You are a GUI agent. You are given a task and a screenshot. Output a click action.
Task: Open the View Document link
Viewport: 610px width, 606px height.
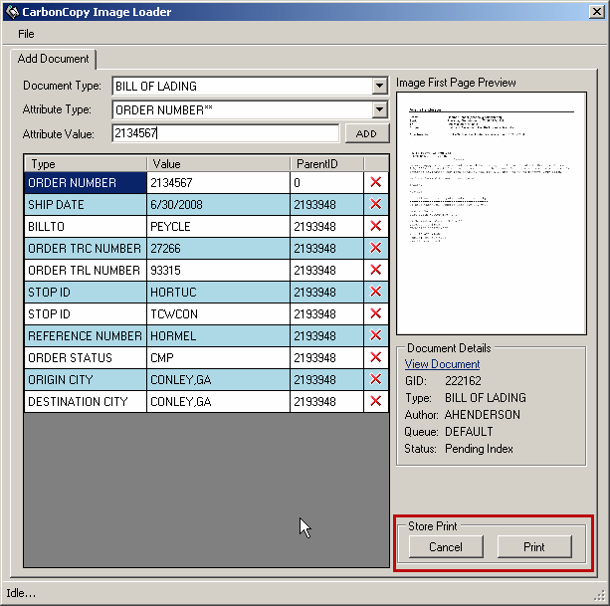click(442, 364)
